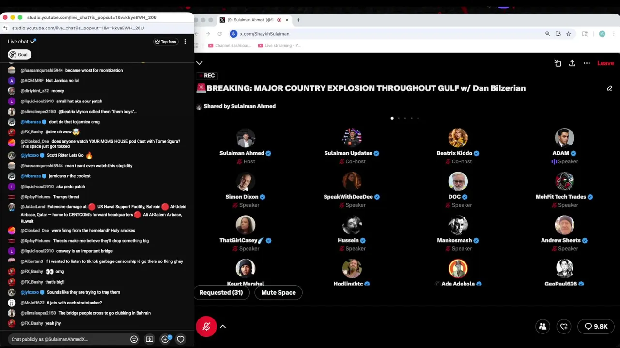This screenshot has height=348, width=620.
Task: Open the Live chat three-dot menu
Action: coord(185,42)
